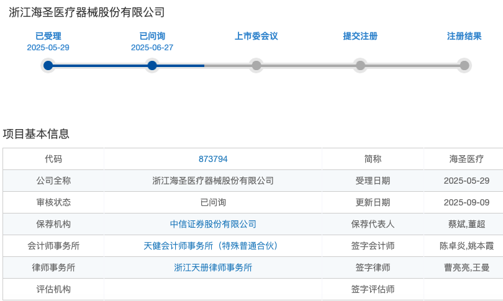Click the 已问询 stage label
Viewport: 503px width, 301px height.
[152, 36]
